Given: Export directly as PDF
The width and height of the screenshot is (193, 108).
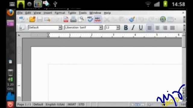Looking at the screenshot, I should [66, 19].
